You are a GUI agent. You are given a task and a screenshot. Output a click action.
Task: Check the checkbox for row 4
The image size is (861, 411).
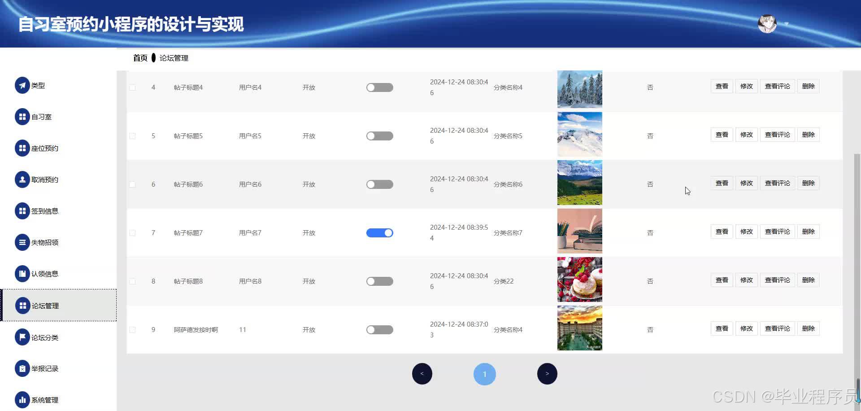pyautogui.click(x=132, y=87)
